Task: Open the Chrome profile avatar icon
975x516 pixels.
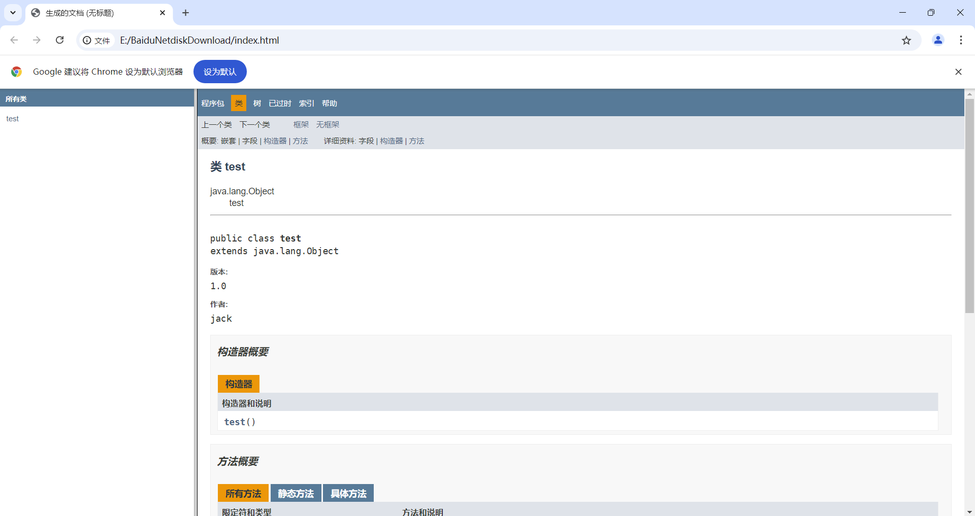Action: click(x=938, y=40)
